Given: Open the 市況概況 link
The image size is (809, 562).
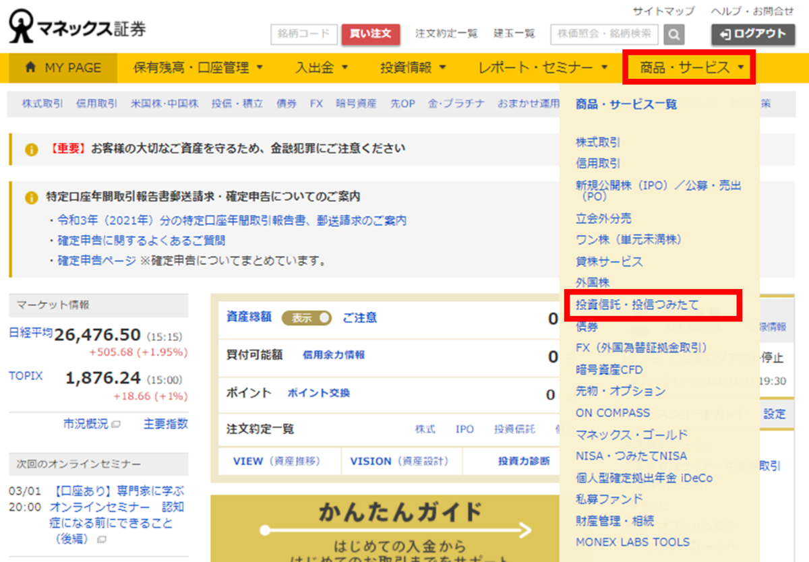Looking at the screenshot, I should 86,425.
